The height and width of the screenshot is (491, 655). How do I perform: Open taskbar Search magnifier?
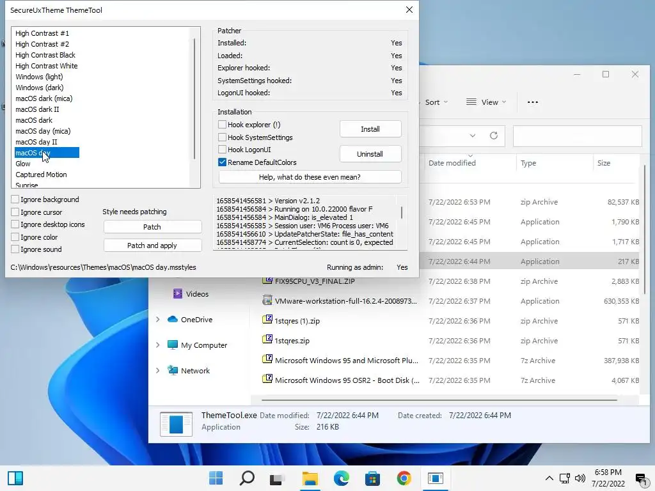(247, 478)
